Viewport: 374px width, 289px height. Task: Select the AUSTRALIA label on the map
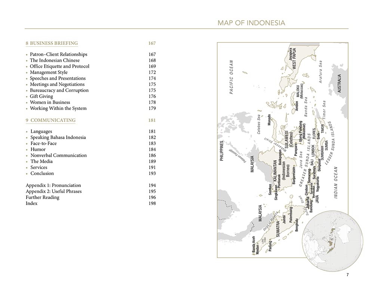[x=339, y=83]
